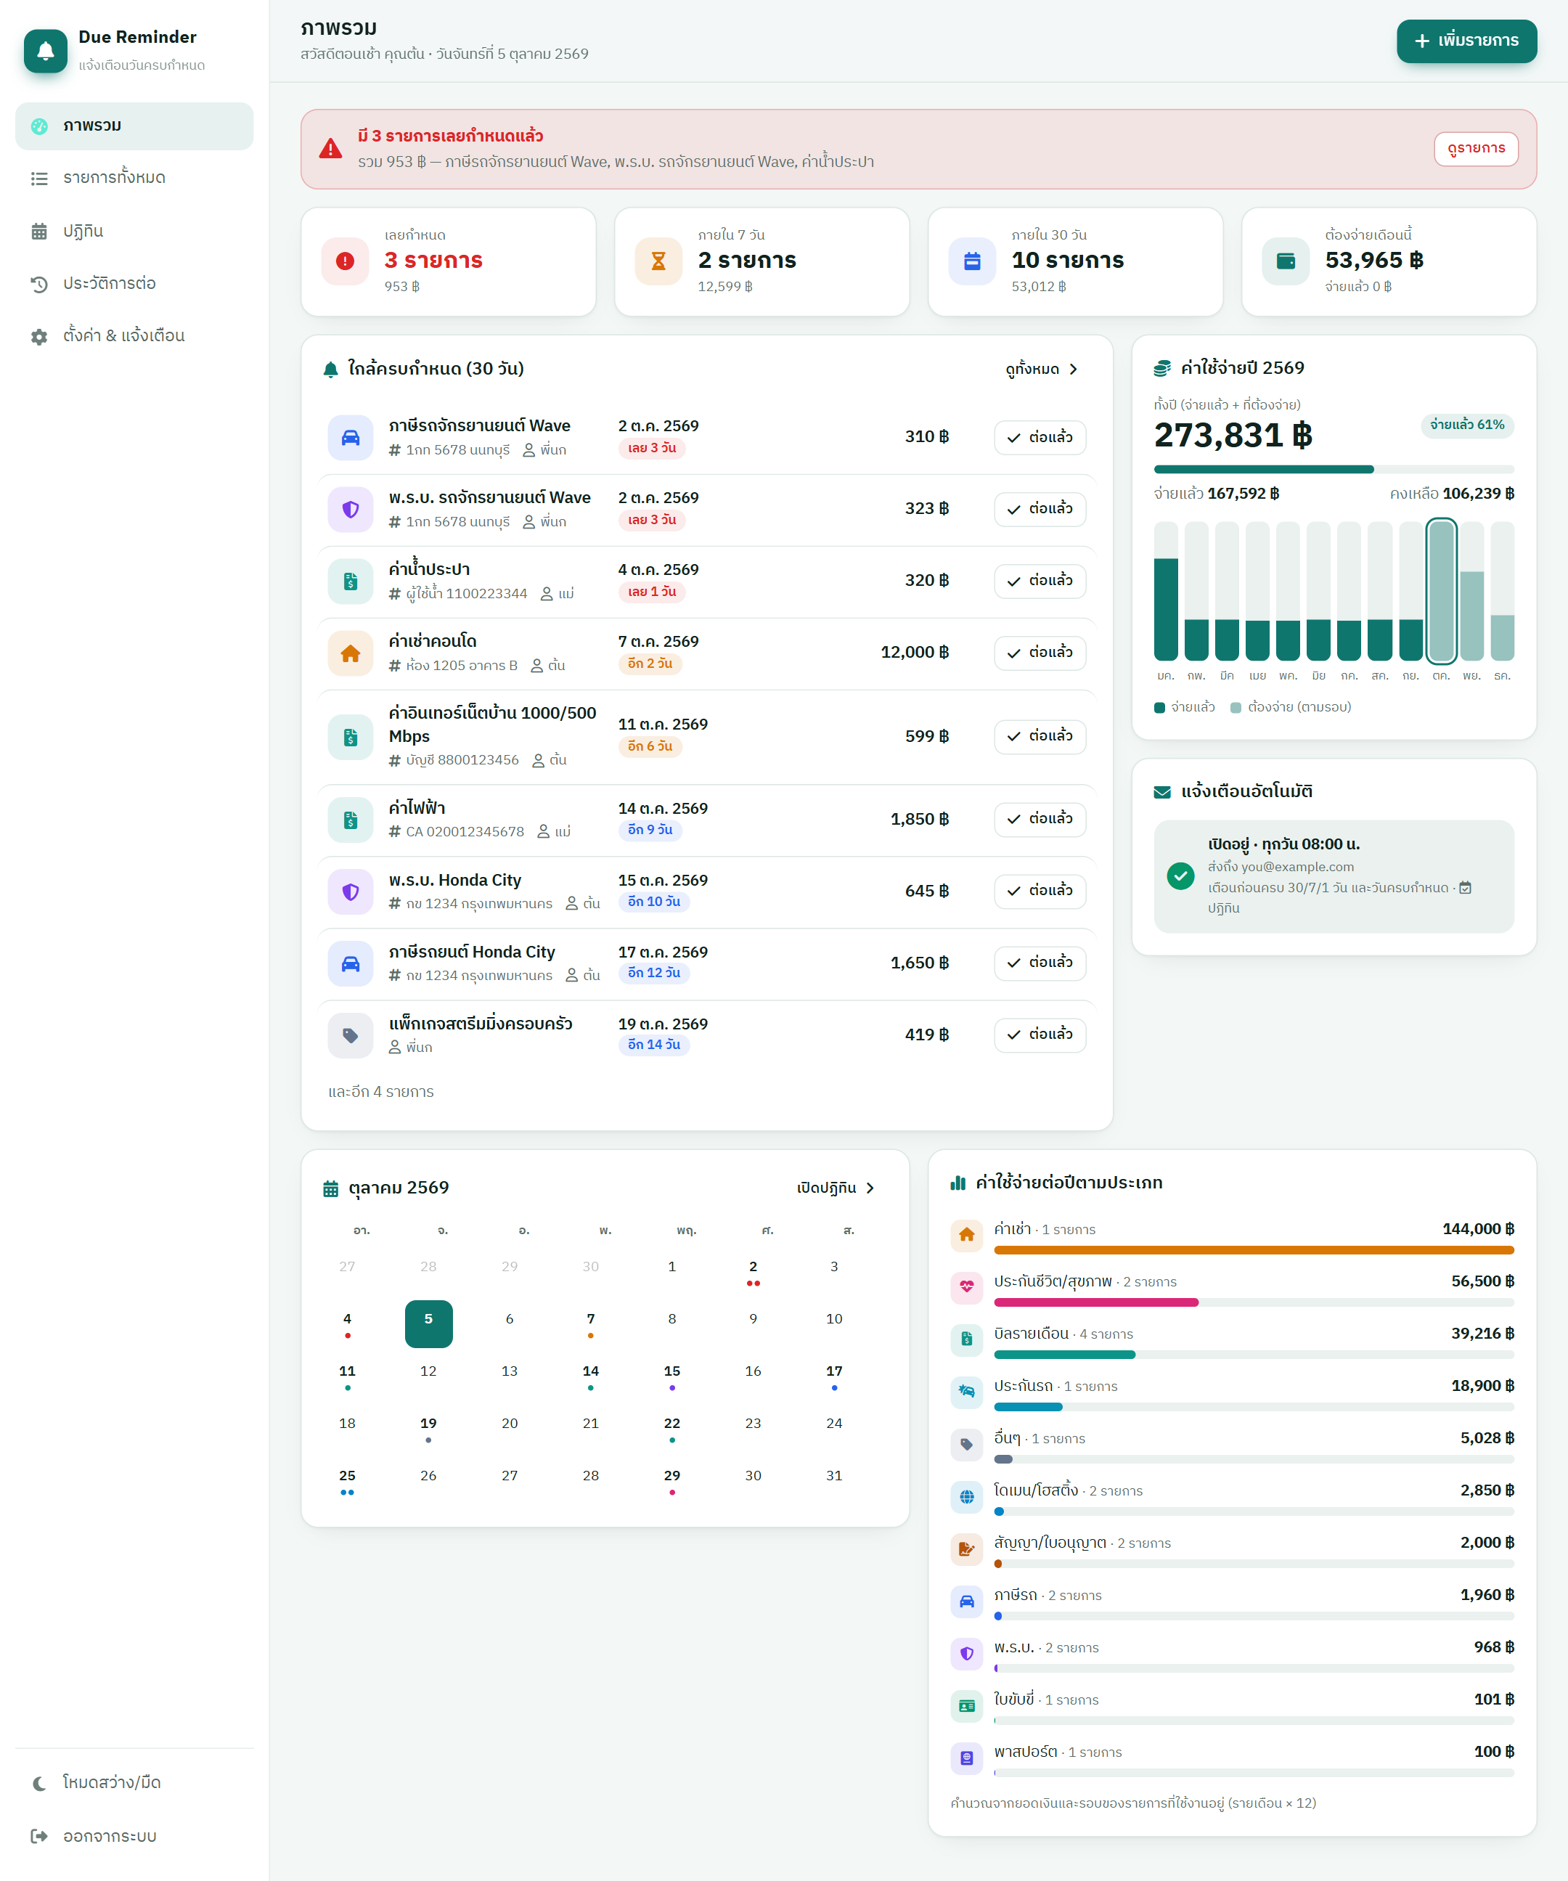Click the overdue exclamation icon in summary card
1568x1881 pixels.
[345, 261]
